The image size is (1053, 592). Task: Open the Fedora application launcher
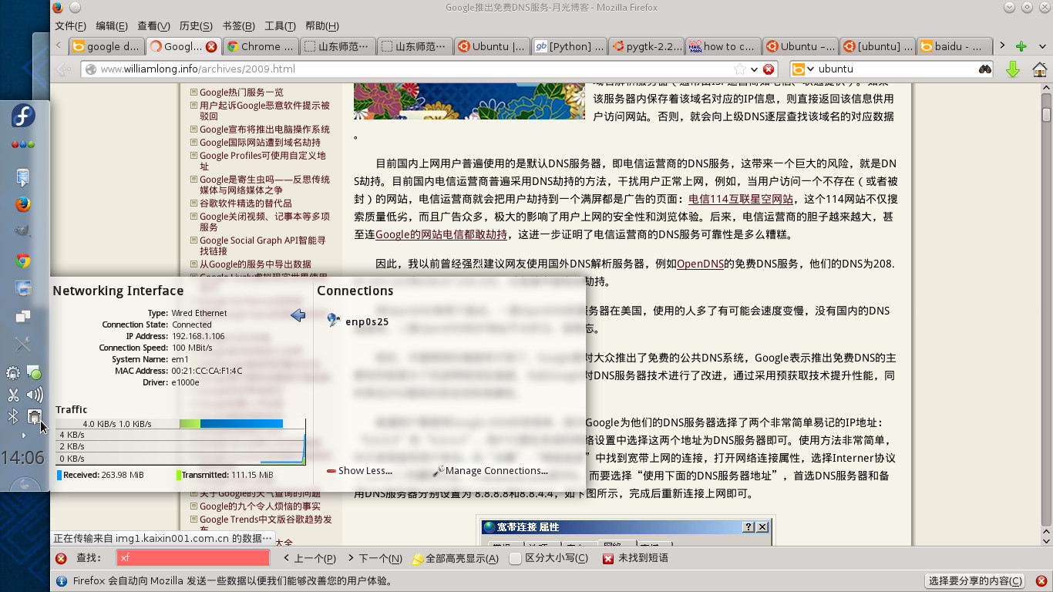point(23,116)
